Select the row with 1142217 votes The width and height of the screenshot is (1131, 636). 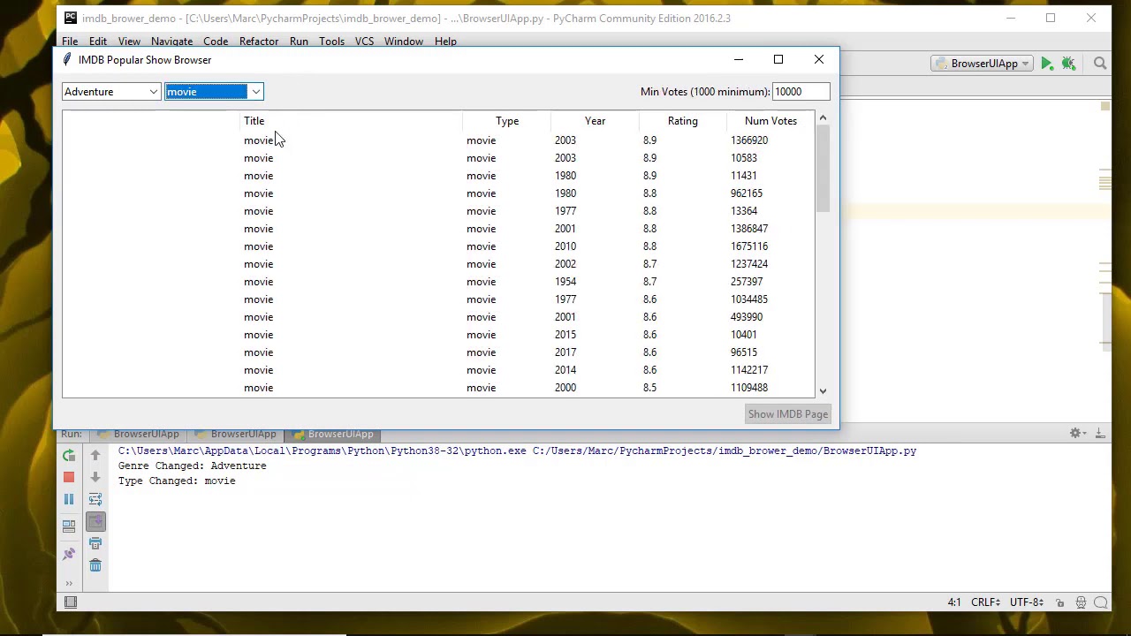pyautogui.click(x=439, y=370)
